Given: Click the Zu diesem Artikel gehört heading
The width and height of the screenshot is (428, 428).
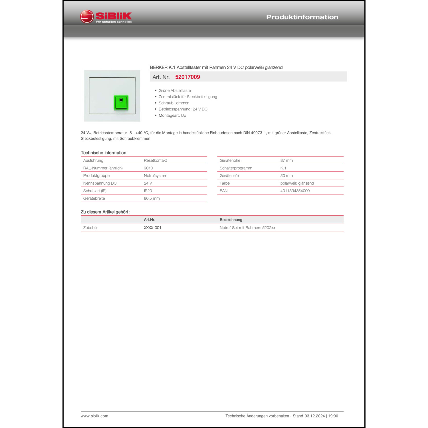Looking at the screenshot, I should pyautogui.click(x=106, y=212).
